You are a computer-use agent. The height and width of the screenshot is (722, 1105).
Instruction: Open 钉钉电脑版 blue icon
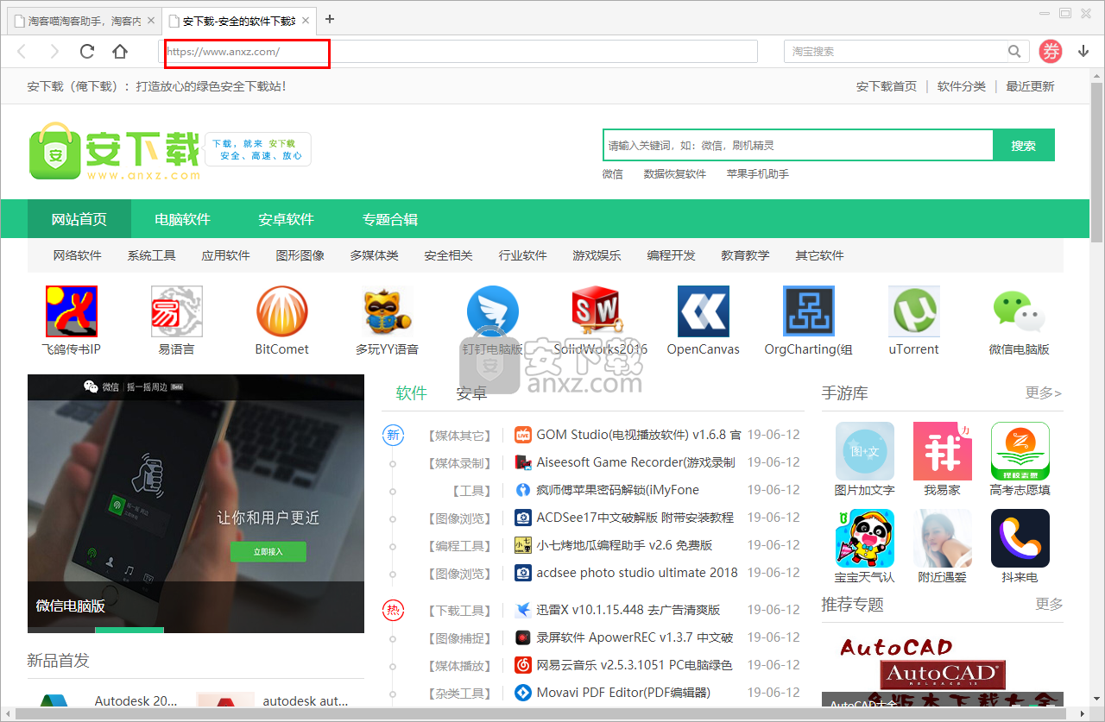[x=493, y=311]
